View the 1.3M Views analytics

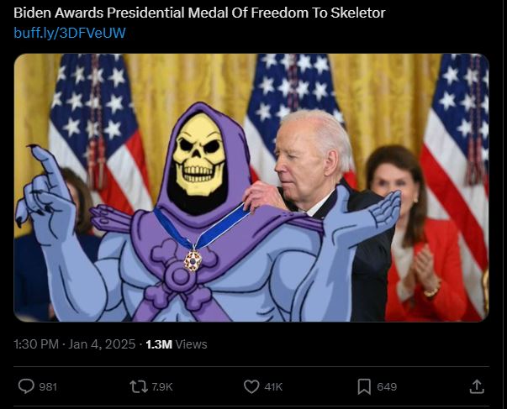tap(177, 344)
